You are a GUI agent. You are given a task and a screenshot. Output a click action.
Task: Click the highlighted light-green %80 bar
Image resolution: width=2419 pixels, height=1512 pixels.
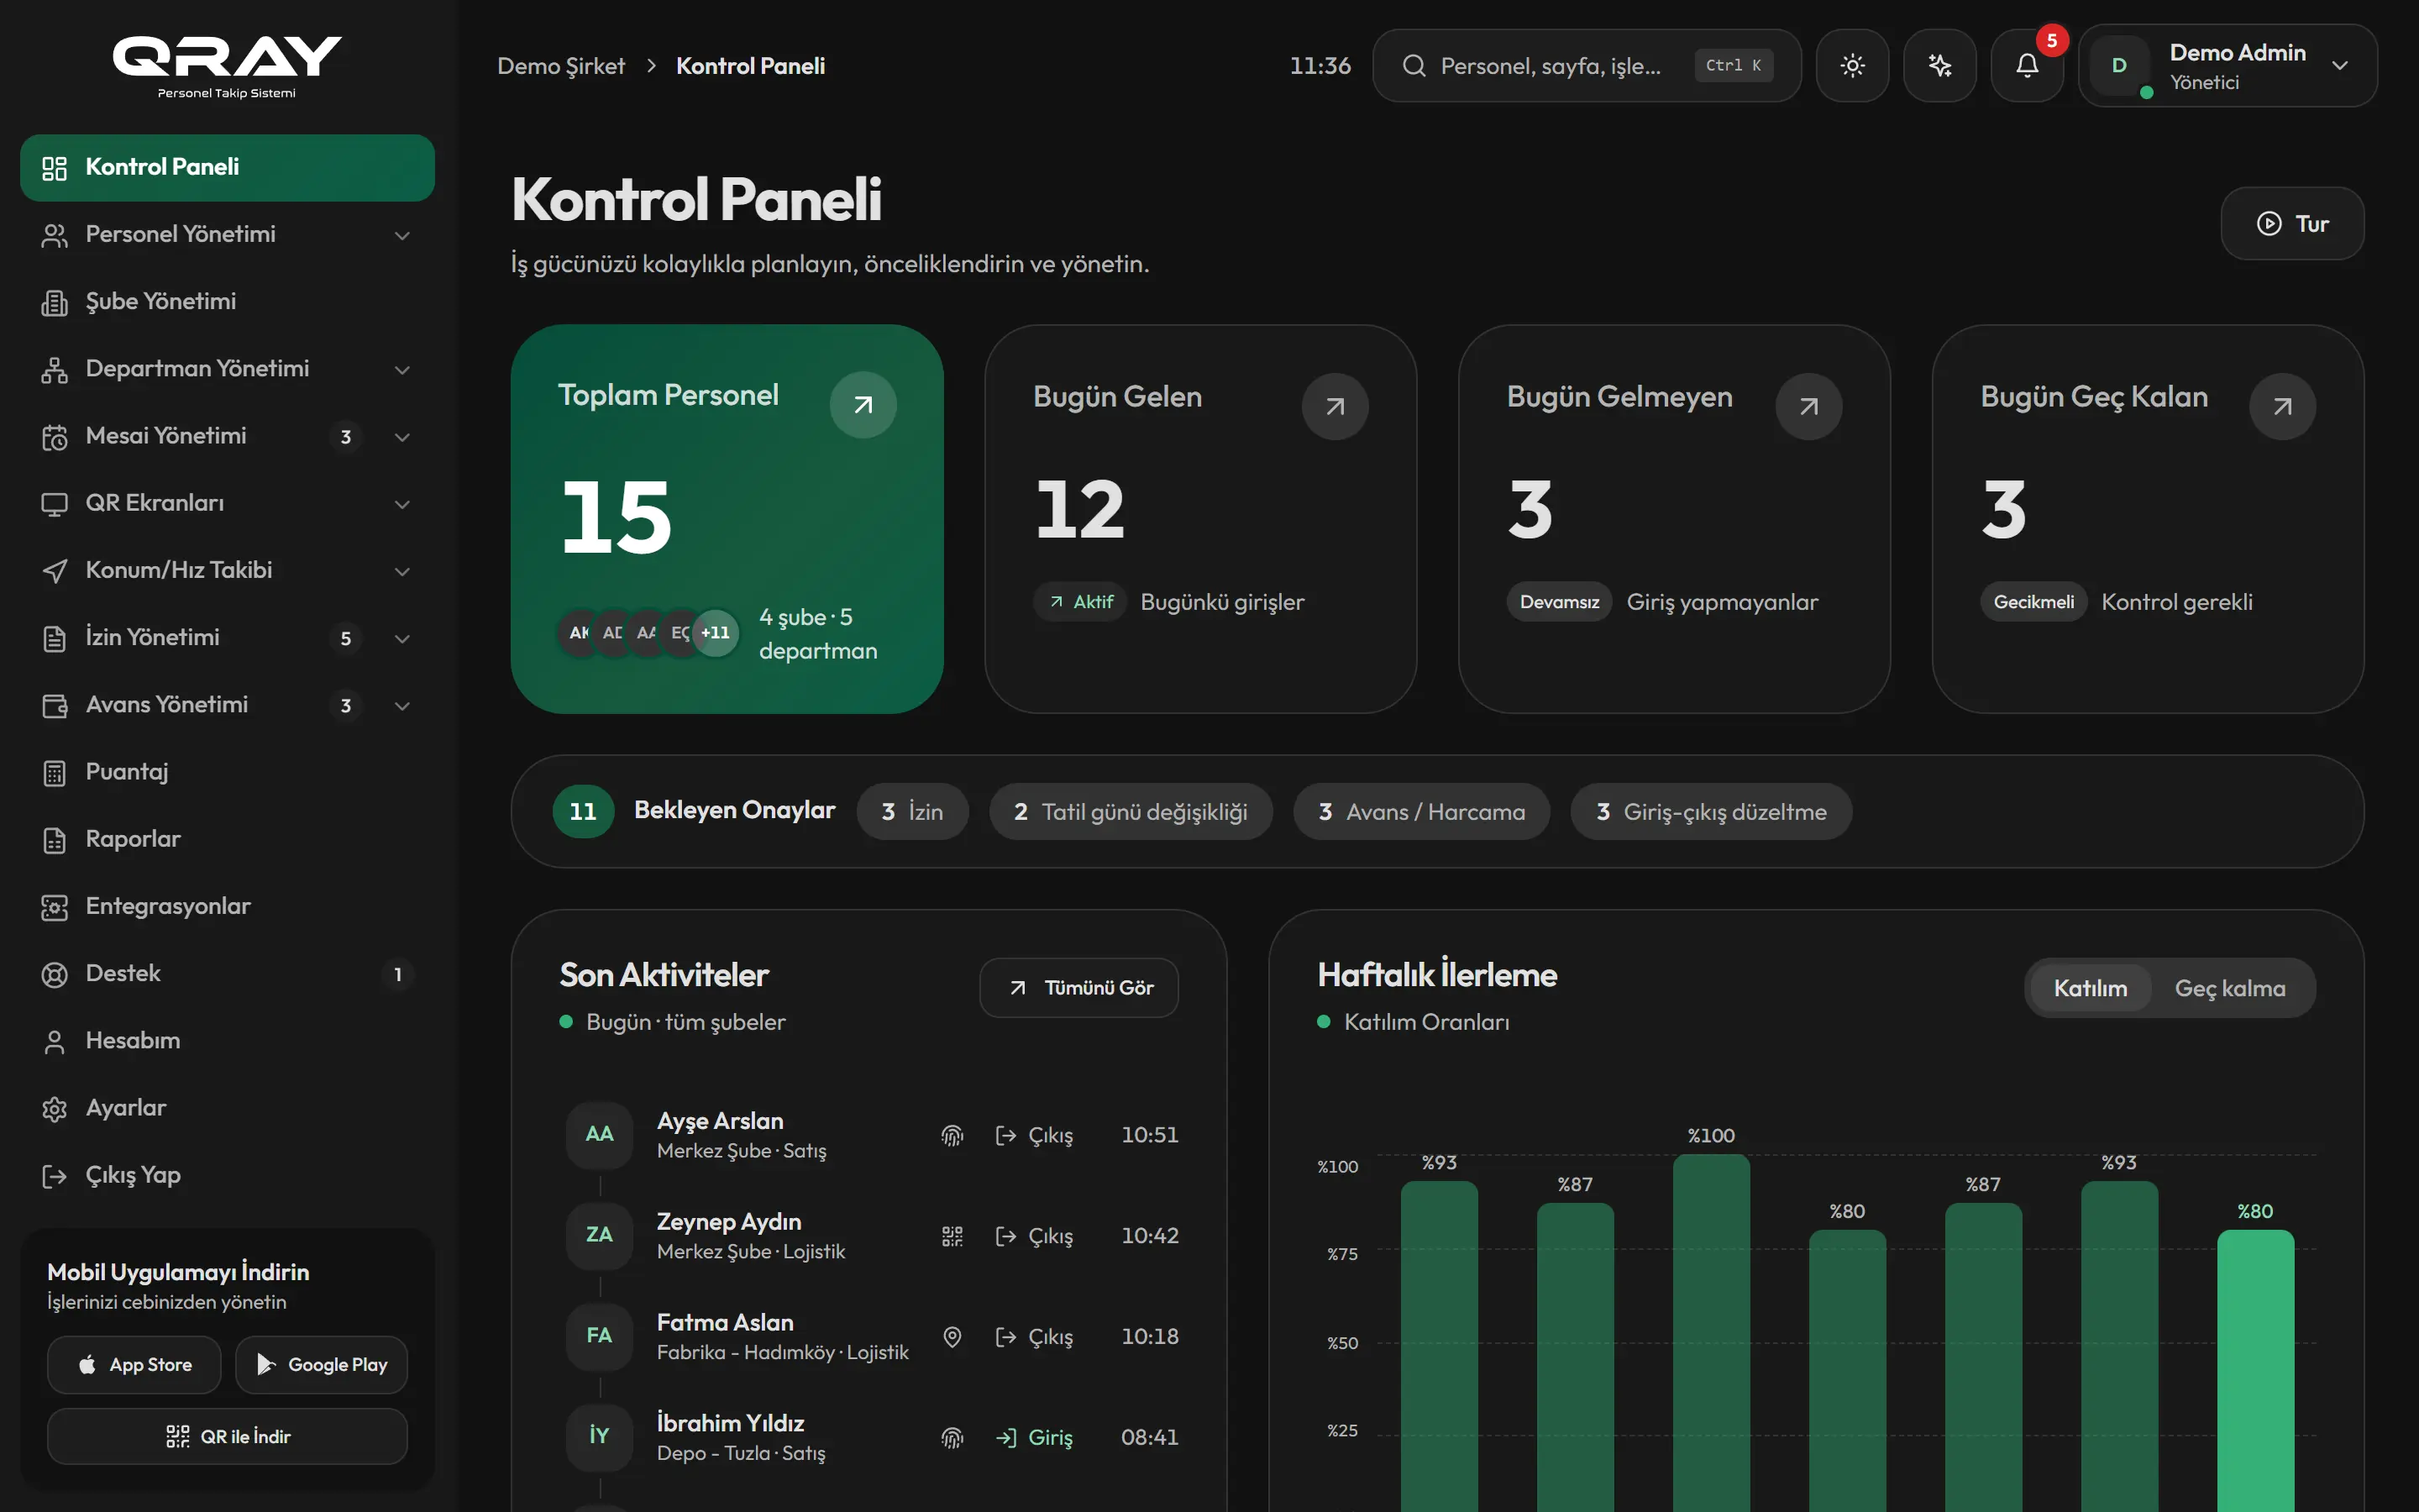tap(2255, 1370)
